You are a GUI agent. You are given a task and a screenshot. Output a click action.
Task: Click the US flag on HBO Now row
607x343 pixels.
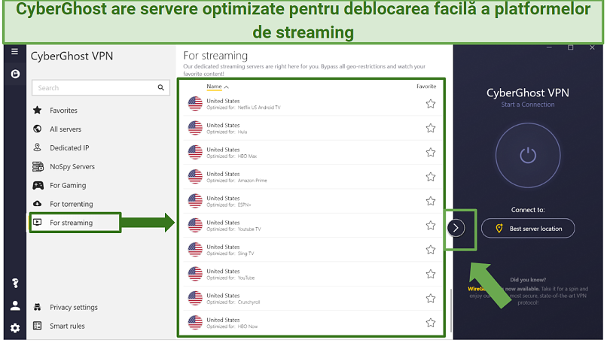[x=195, y=323]
